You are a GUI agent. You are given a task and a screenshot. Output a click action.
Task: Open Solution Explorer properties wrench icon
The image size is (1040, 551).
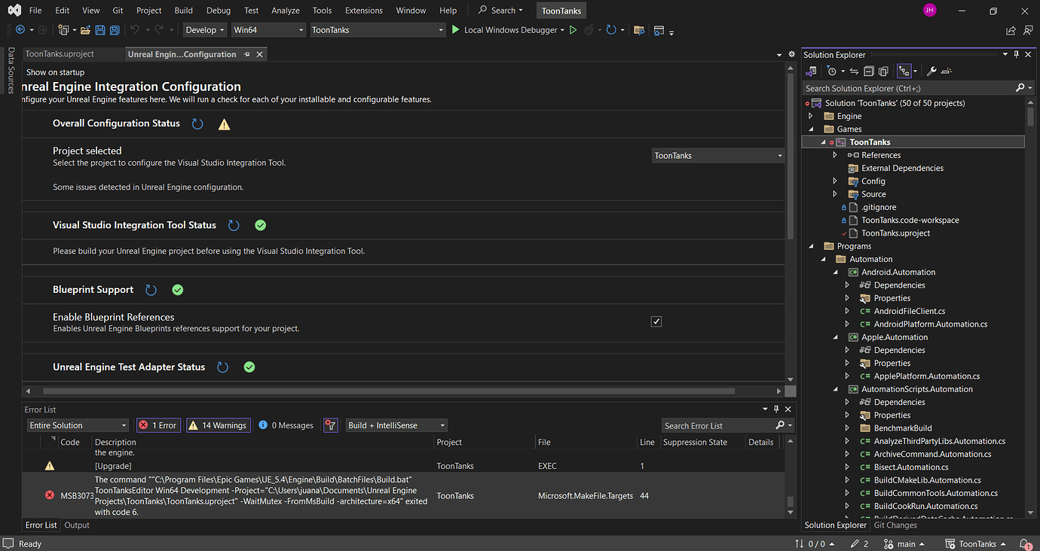click(x=931, y=70)
